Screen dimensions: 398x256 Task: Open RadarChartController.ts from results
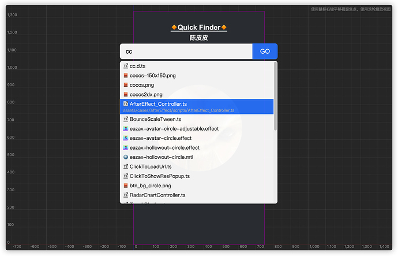pyautogui.click(x=197, y=195)
